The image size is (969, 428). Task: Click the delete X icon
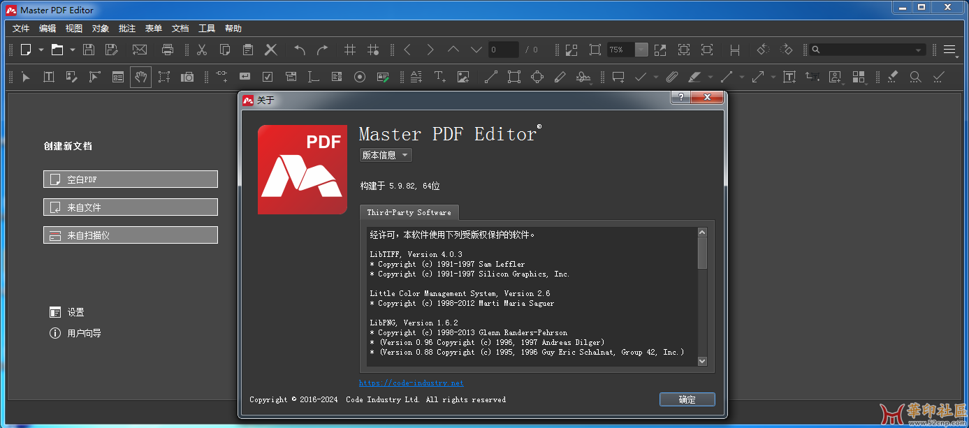click(271, 50)
